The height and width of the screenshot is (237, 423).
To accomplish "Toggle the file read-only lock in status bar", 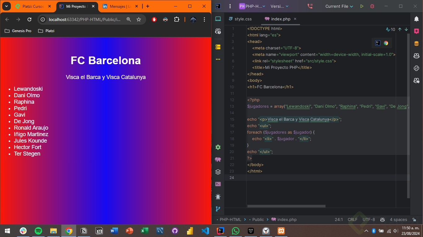I will [414, 220].
